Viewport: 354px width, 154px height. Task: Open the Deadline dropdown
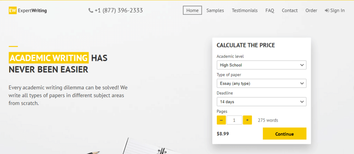tap(262, 102)
